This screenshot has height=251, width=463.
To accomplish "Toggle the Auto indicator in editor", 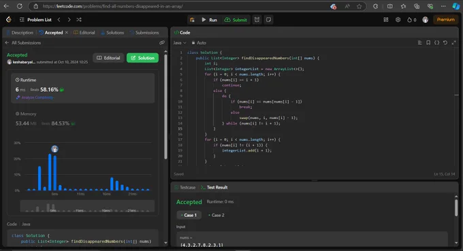I will click(x=199, y=43).
